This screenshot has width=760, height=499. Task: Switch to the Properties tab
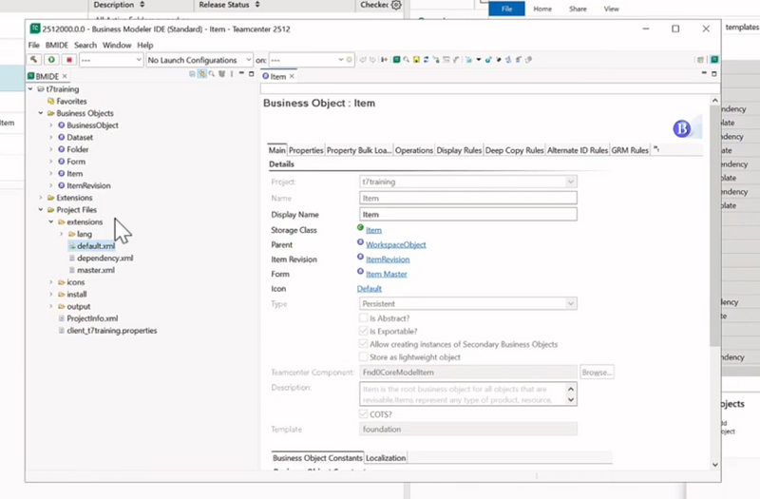[x=306, y=150]
